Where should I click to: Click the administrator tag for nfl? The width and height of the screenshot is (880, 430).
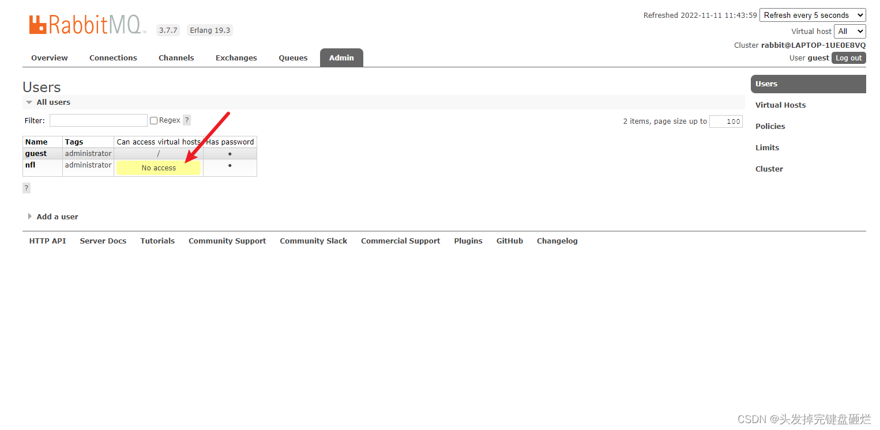[x=88, y=165]
